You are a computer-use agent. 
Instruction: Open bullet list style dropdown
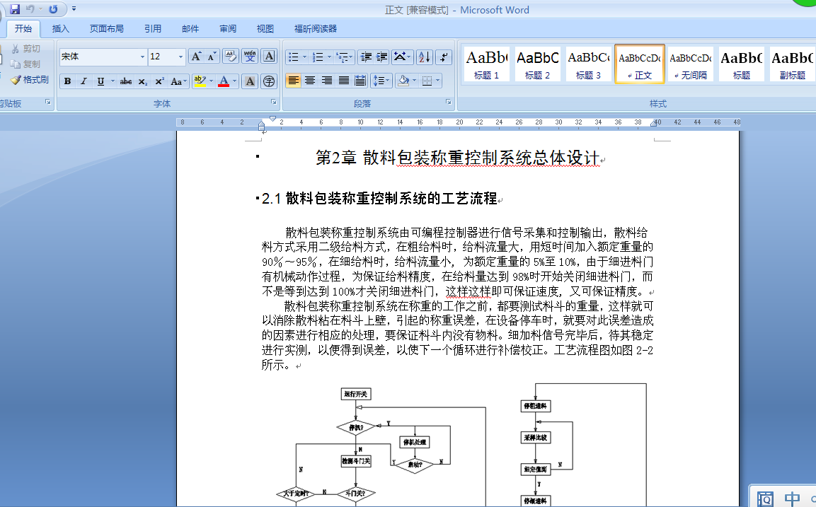coord(304,57)
